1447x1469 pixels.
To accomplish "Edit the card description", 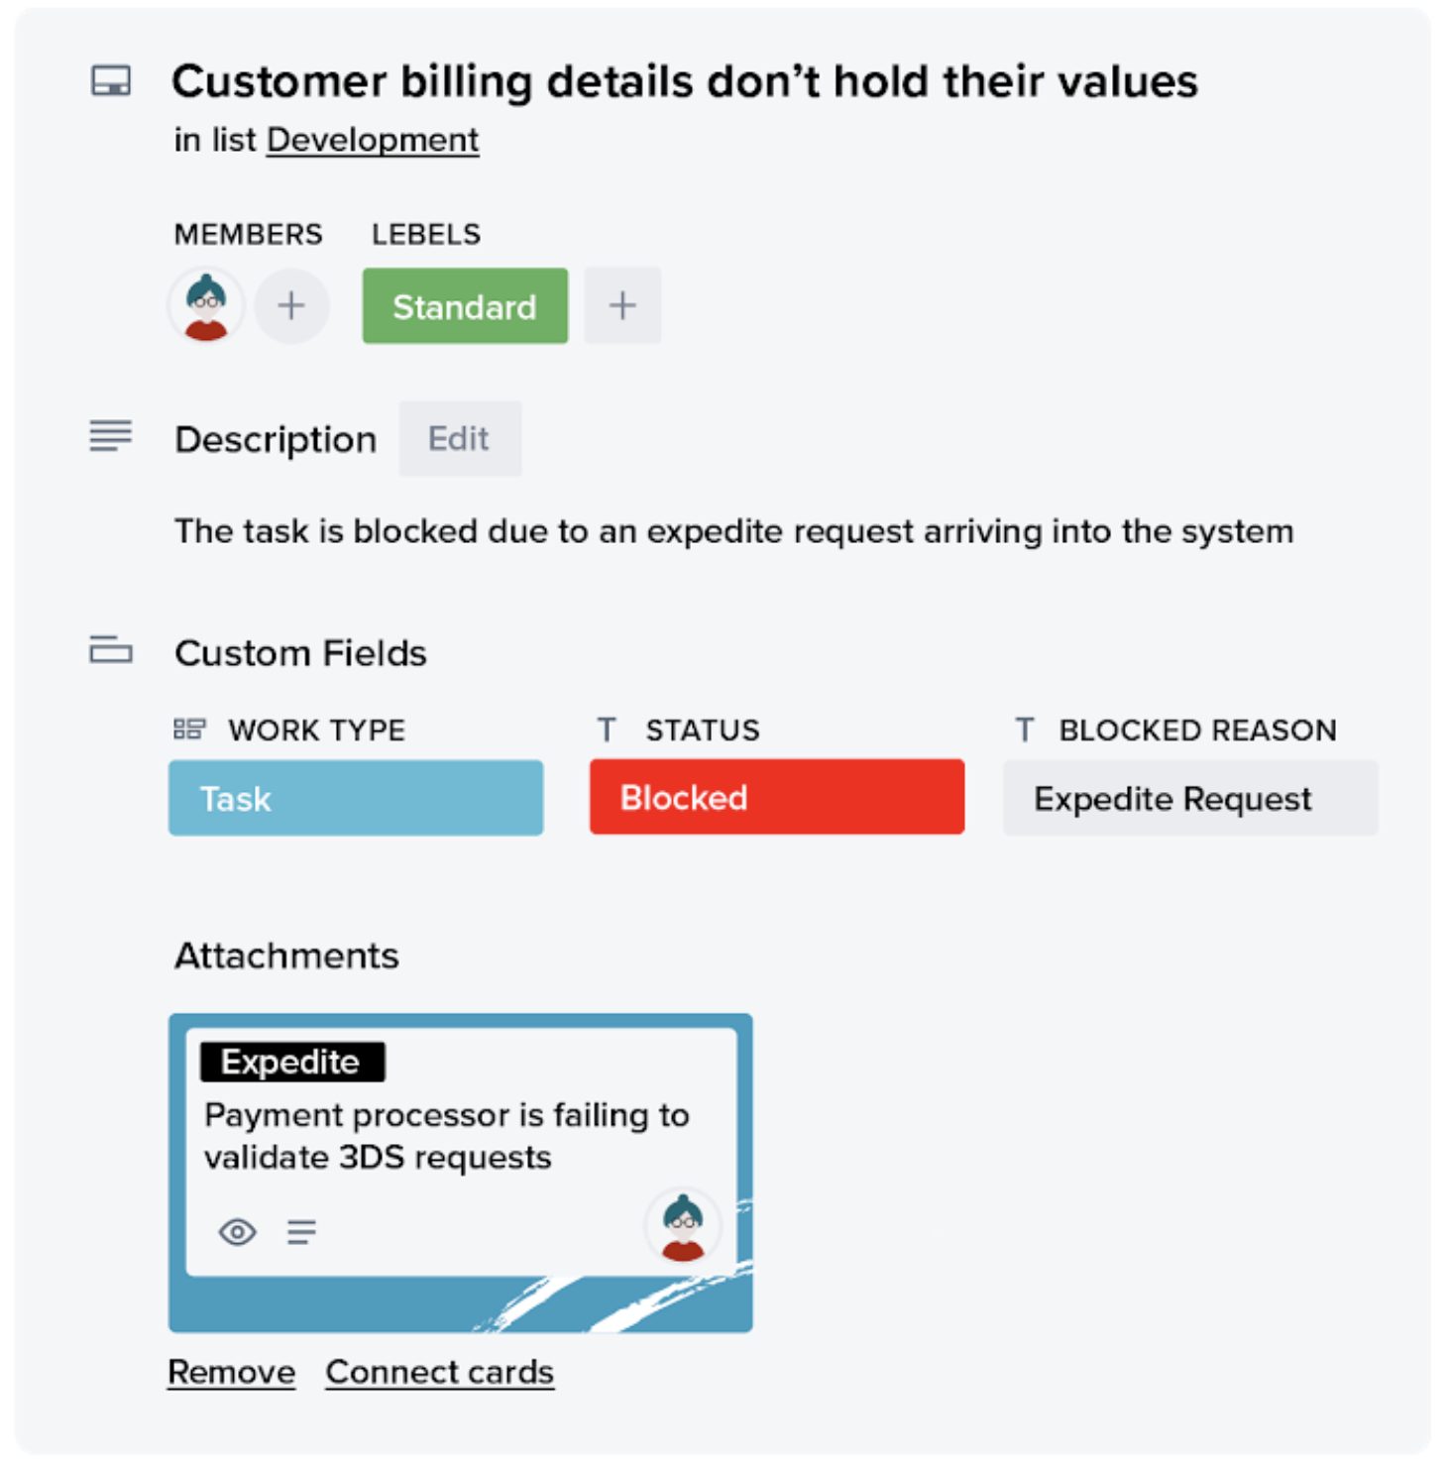I will click(459, 438).
